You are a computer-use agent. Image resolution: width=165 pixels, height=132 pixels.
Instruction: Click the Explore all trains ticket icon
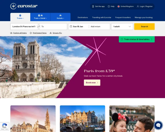tap(11, 33)
